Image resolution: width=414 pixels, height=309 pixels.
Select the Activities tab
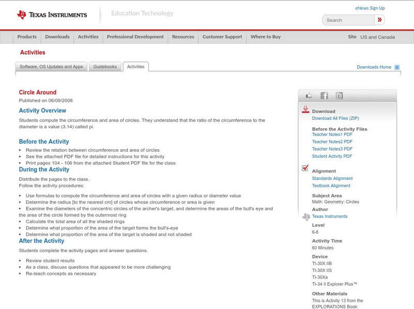[x=136, y=67]
